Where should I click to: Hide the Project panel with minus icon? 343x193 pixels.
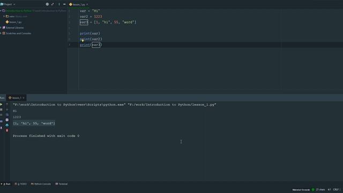(x=64, y=4)
